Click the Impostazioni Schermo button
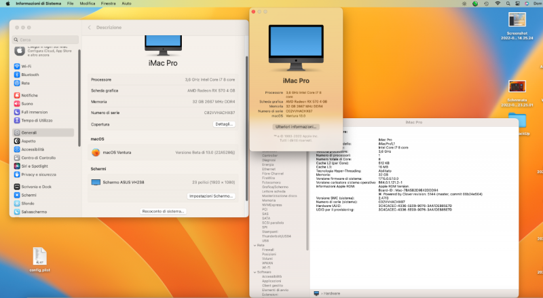543x298 pixels. pos(211,196)
